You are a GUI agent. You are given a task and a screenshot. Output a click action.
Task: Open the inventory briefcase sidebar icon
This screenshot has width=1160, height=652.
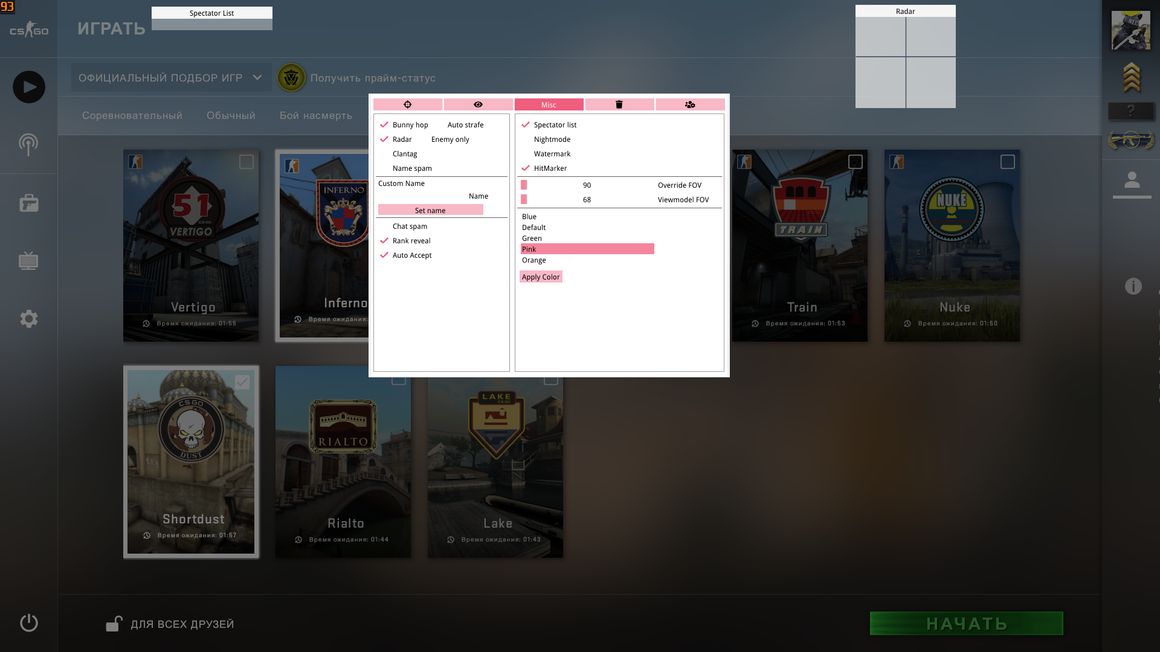pyautogui.click(x=29, y=203)
